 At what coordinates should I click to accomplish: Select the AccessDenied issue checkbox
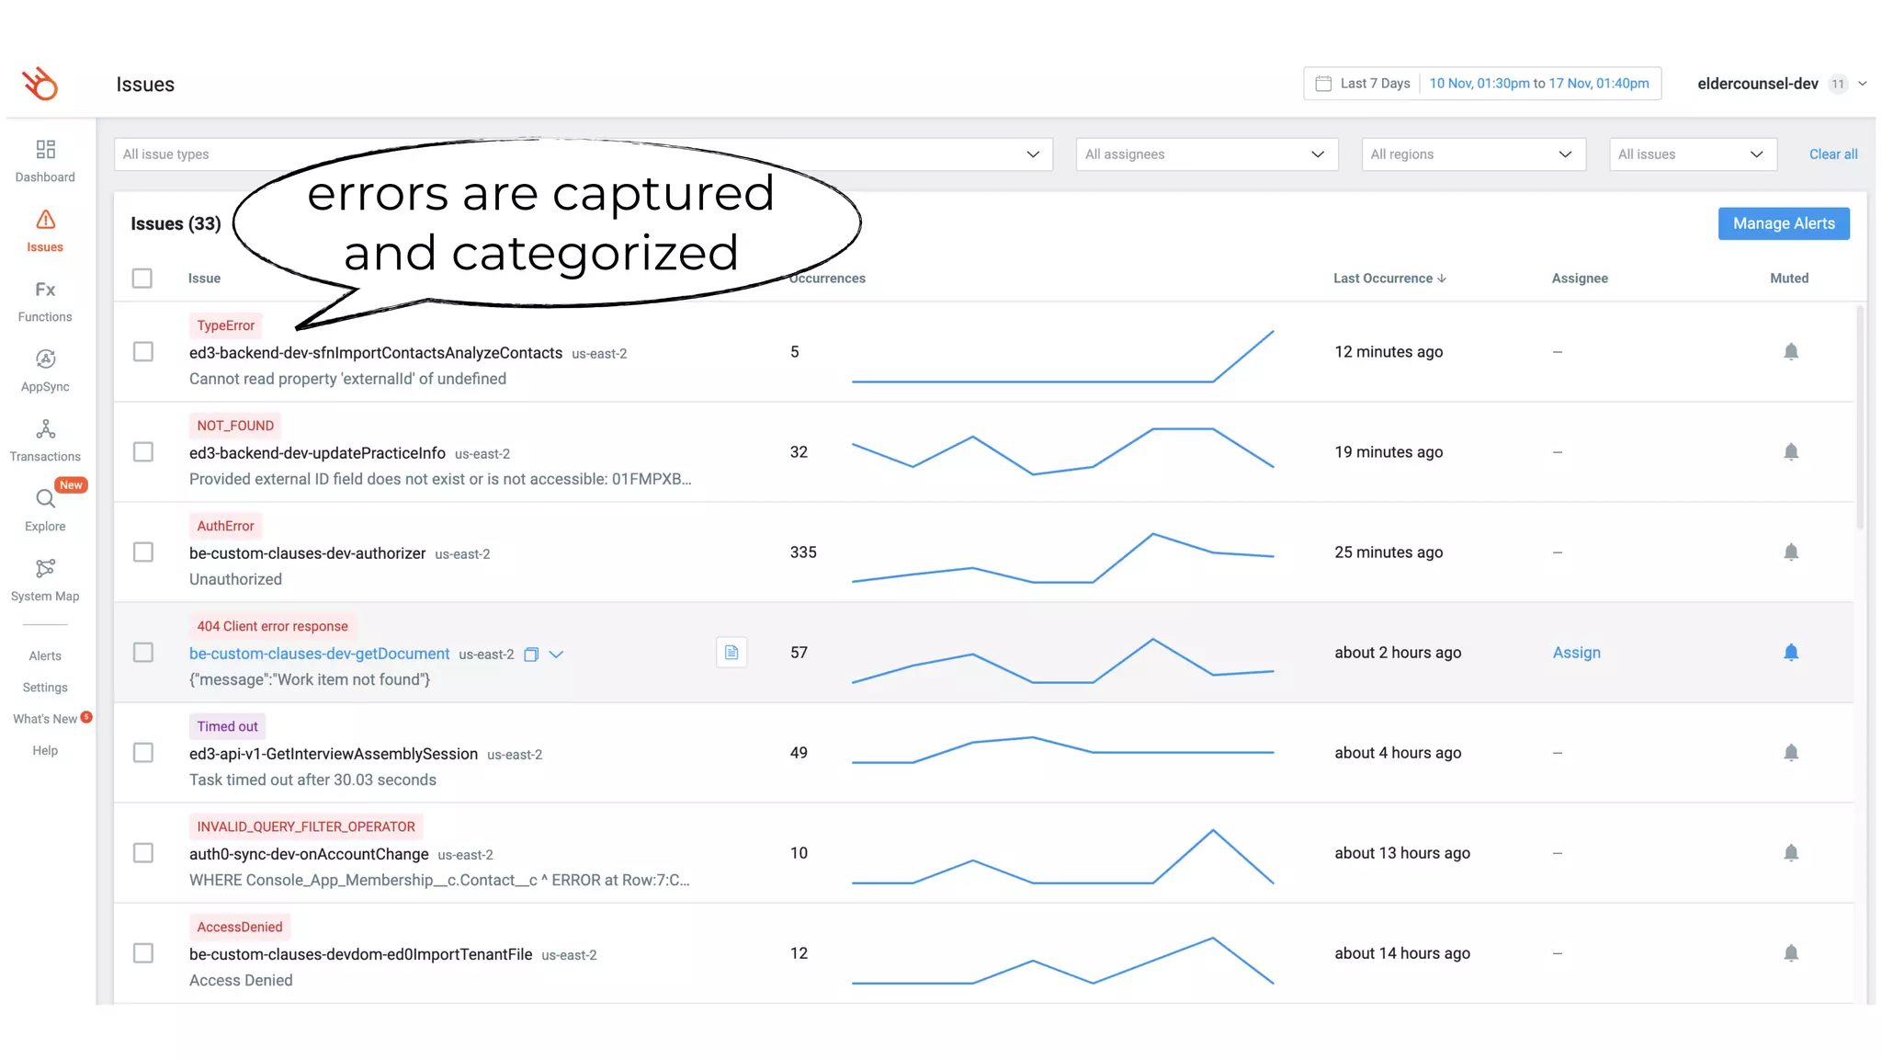(143, 953)
